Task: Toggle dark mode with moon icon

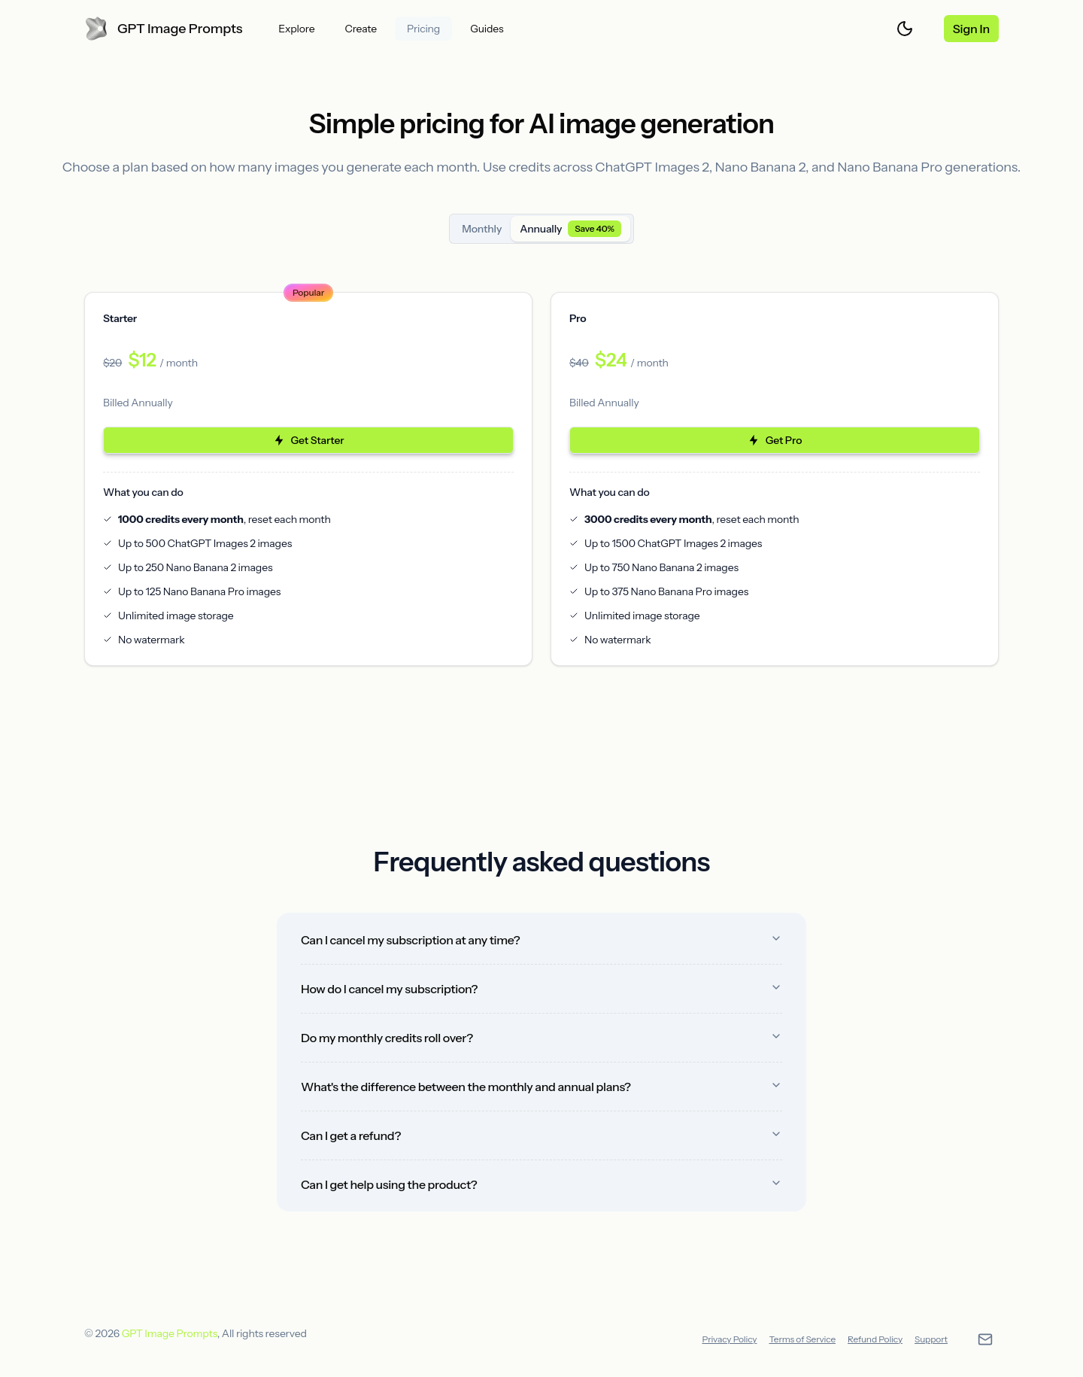Action: pos(905,29)
